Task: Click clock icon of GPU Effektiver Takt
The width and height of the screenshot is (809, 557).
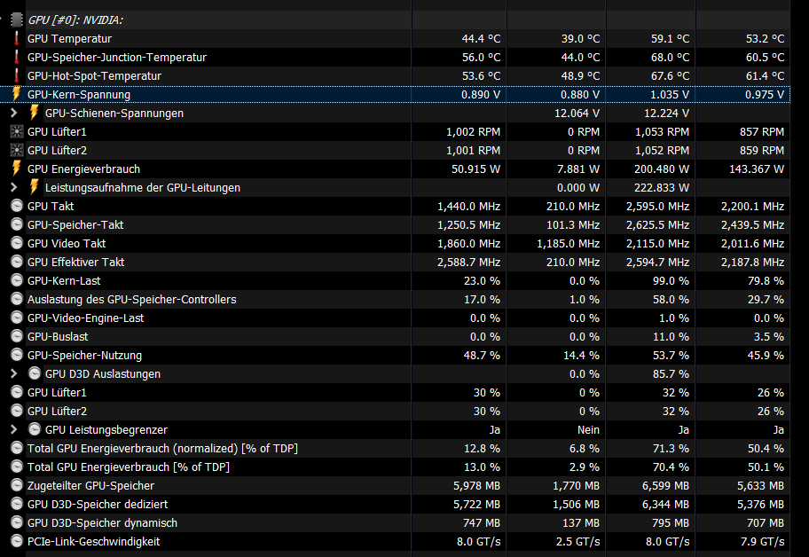Action: click(x=17, y=262)
